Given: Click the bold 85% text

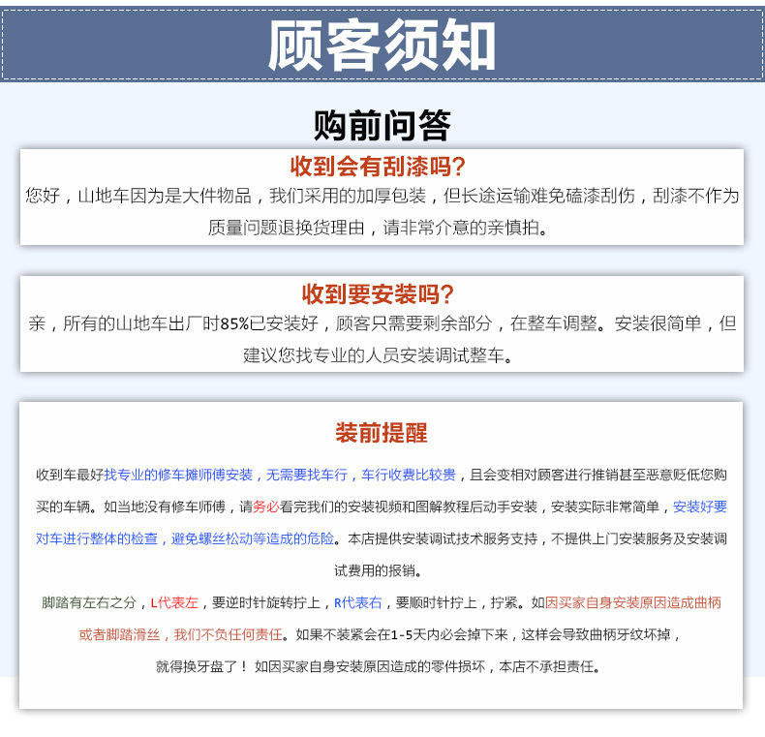Looking at the screenshot, I should [234, 324].
